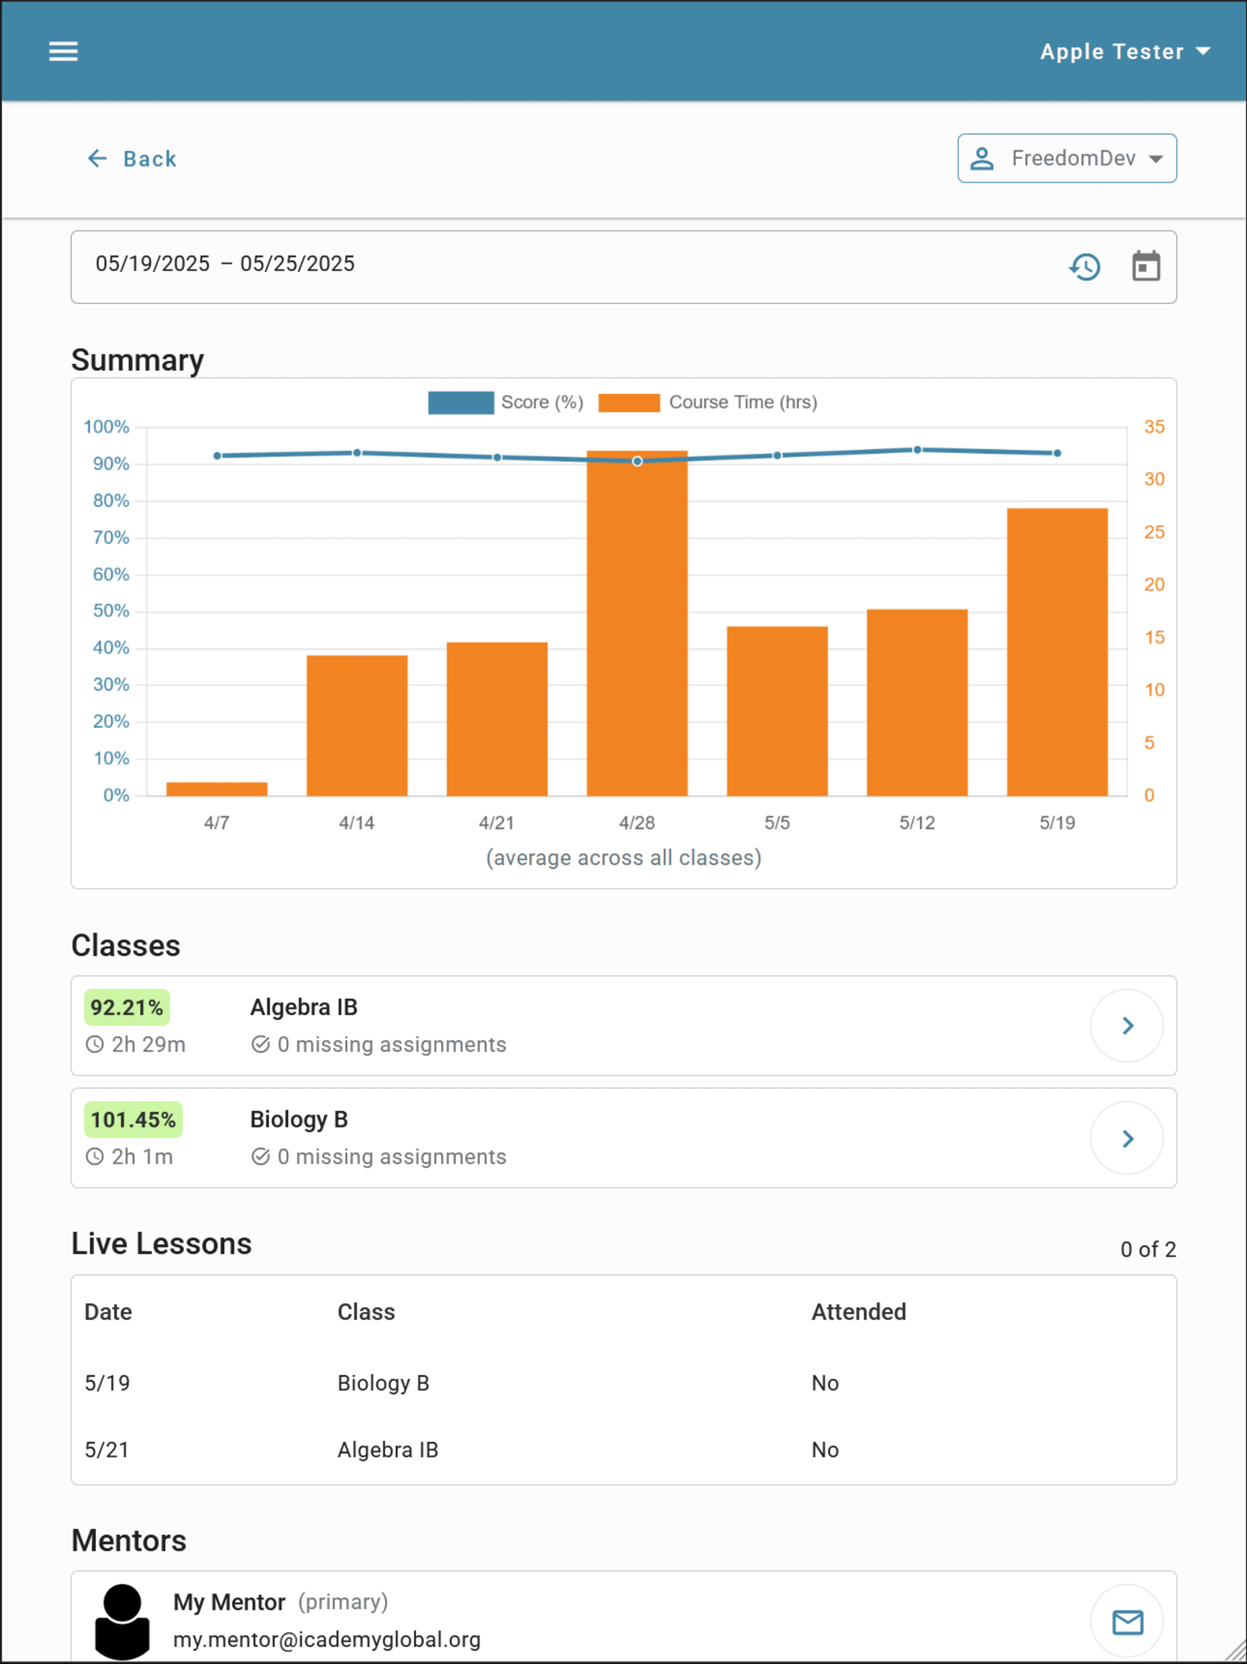Open the FreedomDev student selector
The image size is (1247, 1664).
tap(1067, 158)
